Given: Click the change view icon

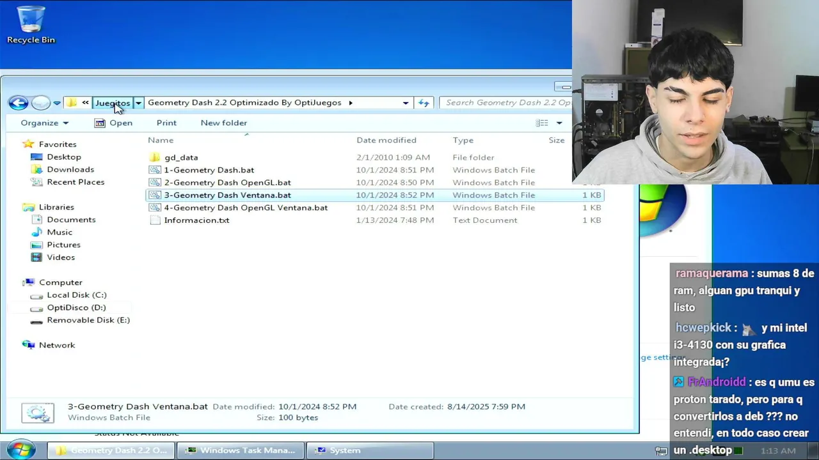Looking at the screenshot, I should pyautogui.click(x=542, y=123).
